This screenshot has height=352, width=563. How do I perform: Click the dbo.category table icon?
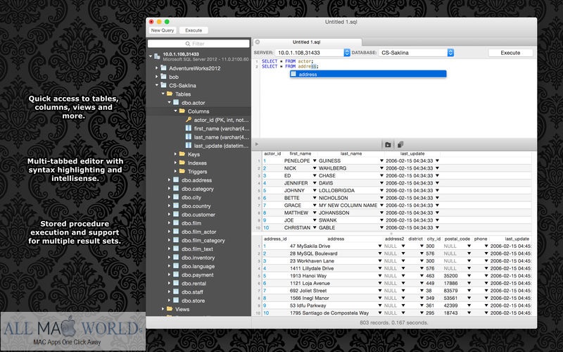click(x=176, y=189)
